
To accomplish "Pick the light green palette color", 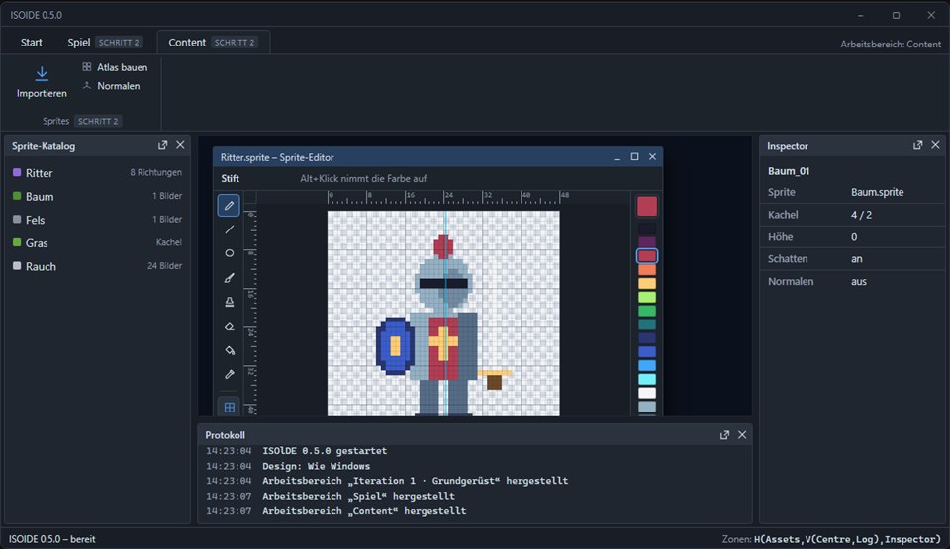I will coord(647,297).
